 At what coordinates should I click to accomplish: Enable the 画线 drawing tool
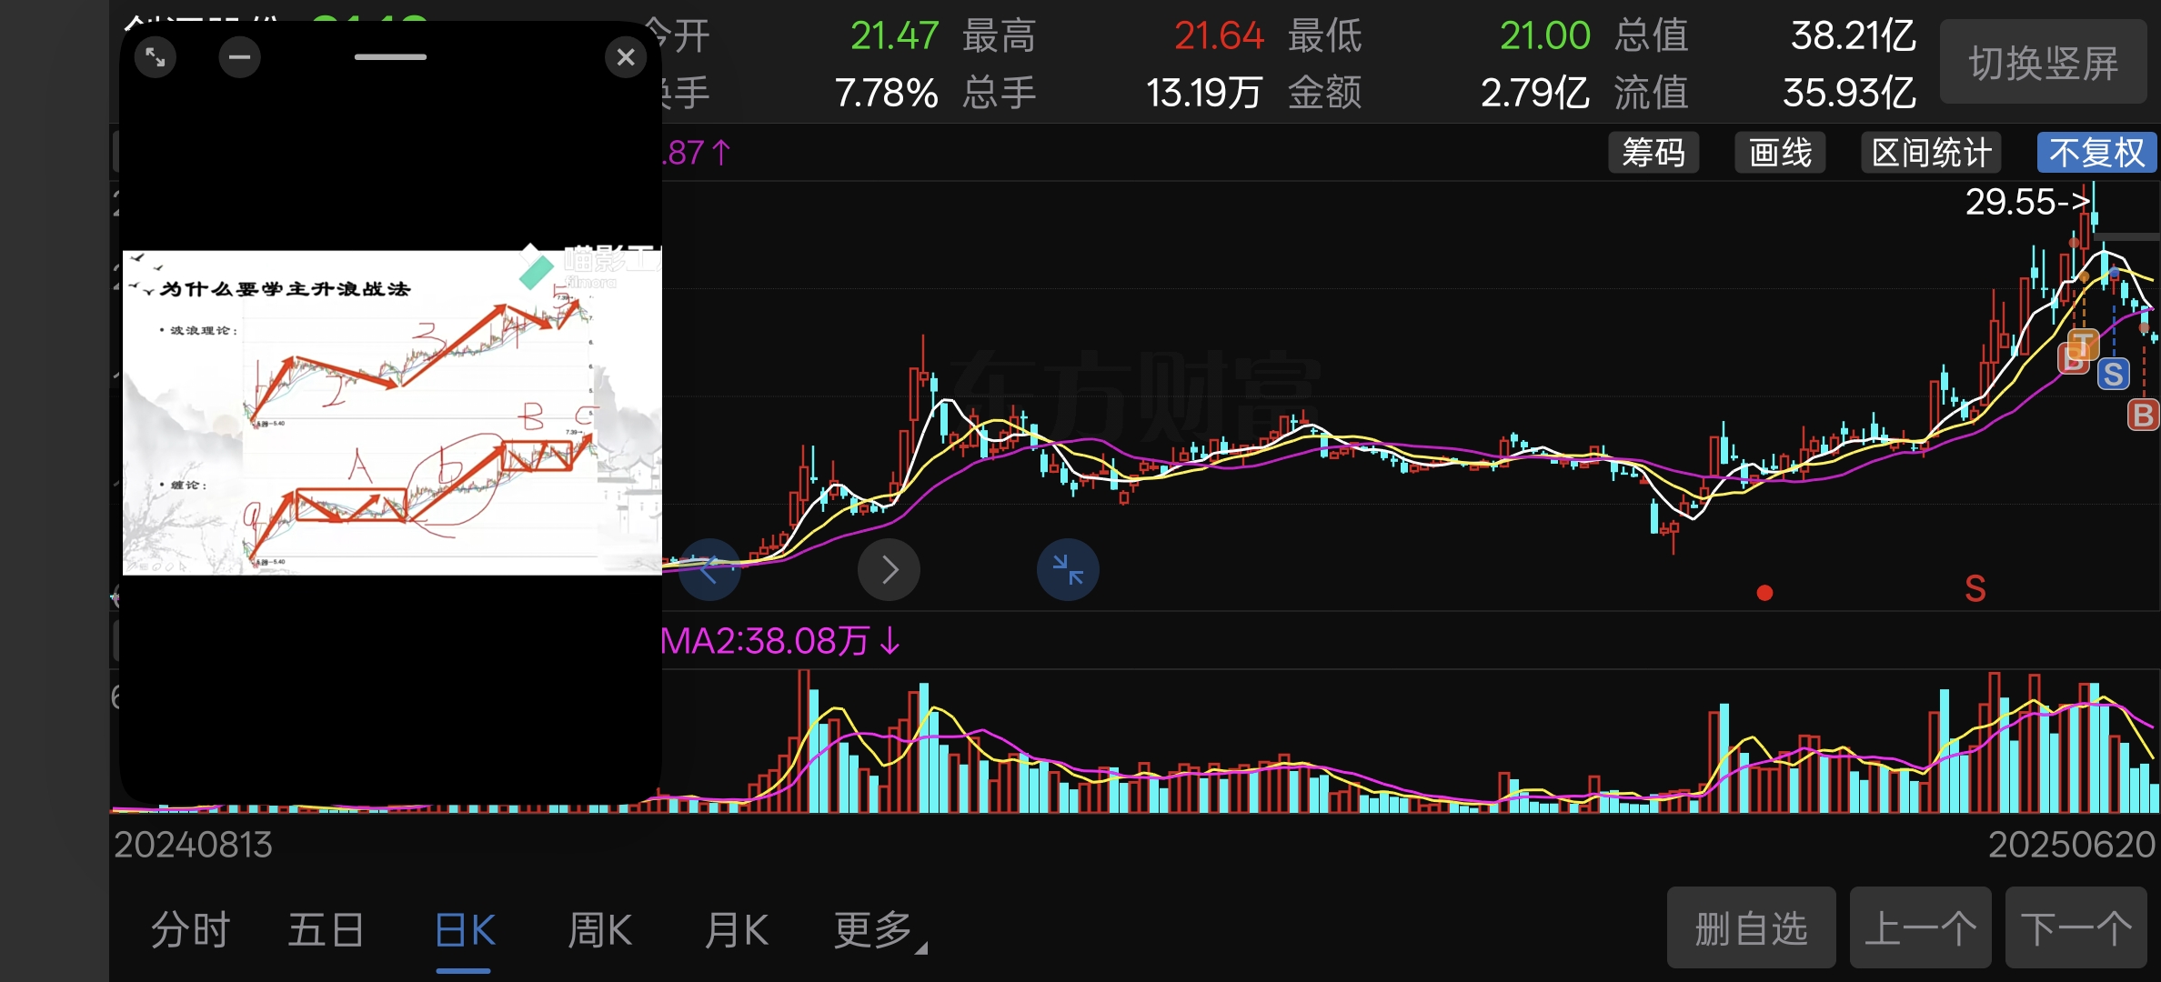click(1780, 153)
